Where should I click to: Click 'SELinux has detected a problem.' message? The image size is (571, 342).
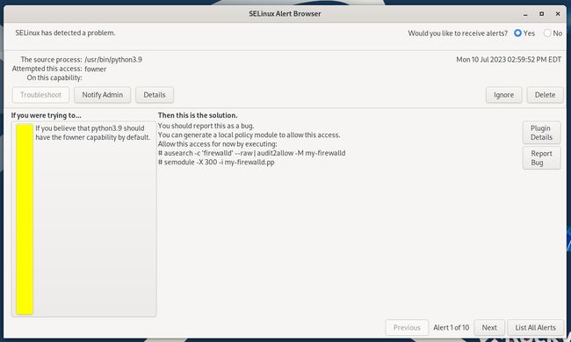click(x=65, y=33)
